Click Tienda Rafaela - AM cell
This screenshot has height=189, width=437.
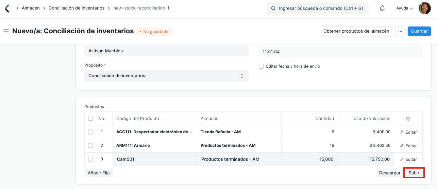tap(239, 132)
